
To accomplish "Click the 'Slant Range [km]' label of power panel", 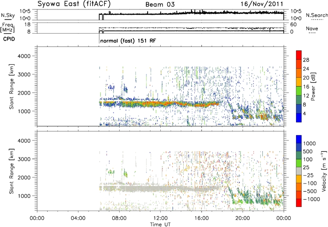I will pyautogui.click(x=11, y=86).
